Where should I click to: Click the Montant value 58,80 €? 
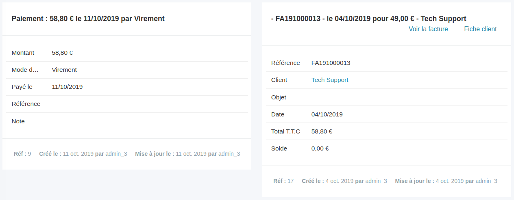pos(62,53)
